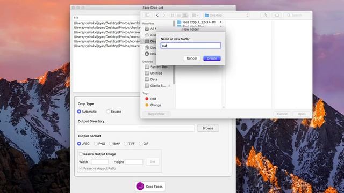The height and width of the screenshot is (193, 344).
Task: Click the File column header in list
Action: point(107,18)
